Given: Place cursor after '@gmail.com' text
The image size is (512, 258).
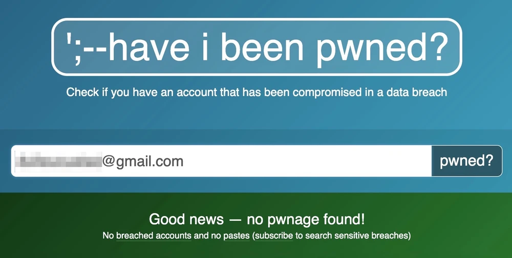Looking at the screenshot, I should [184, 161].
